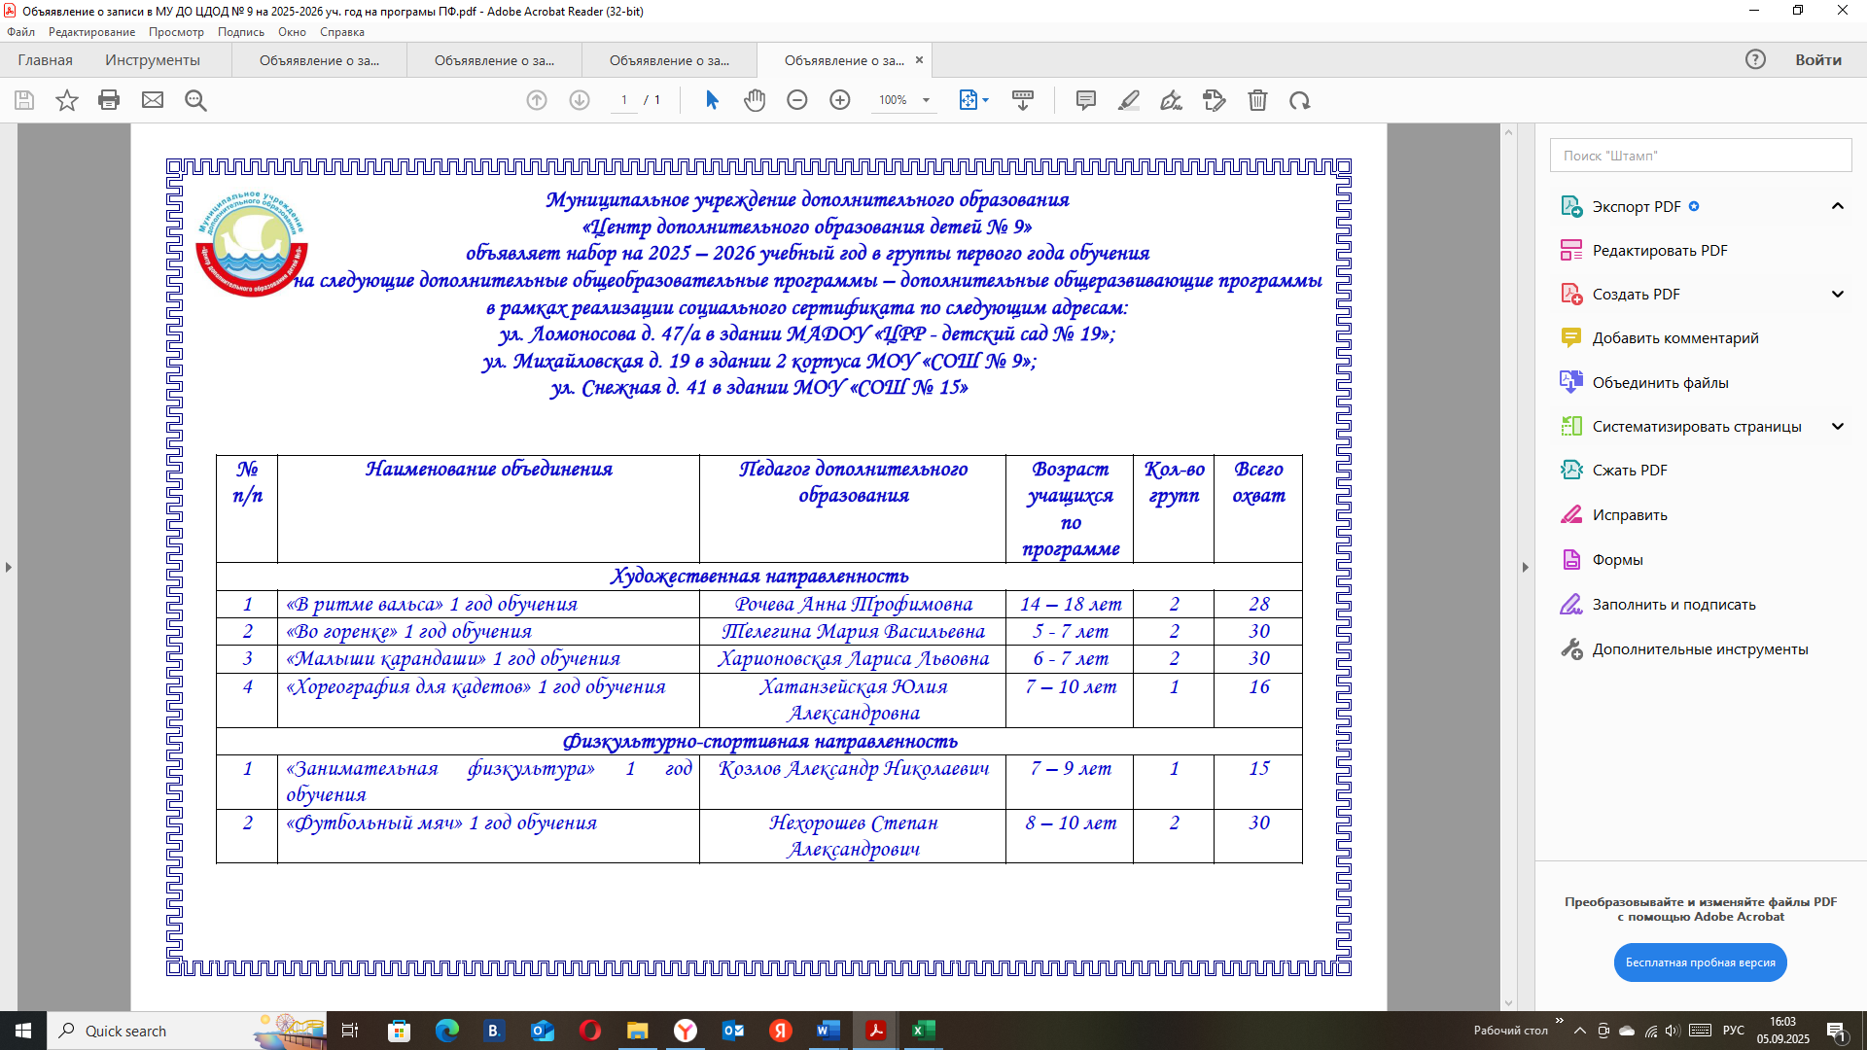Expand the left navigation pane arrow

(8, 567)
